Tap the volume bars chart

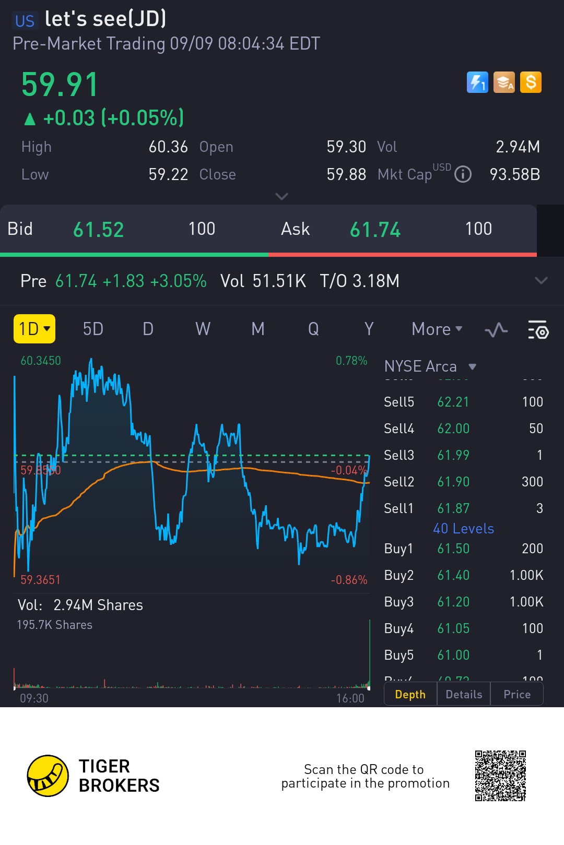[x=192, y=655]
